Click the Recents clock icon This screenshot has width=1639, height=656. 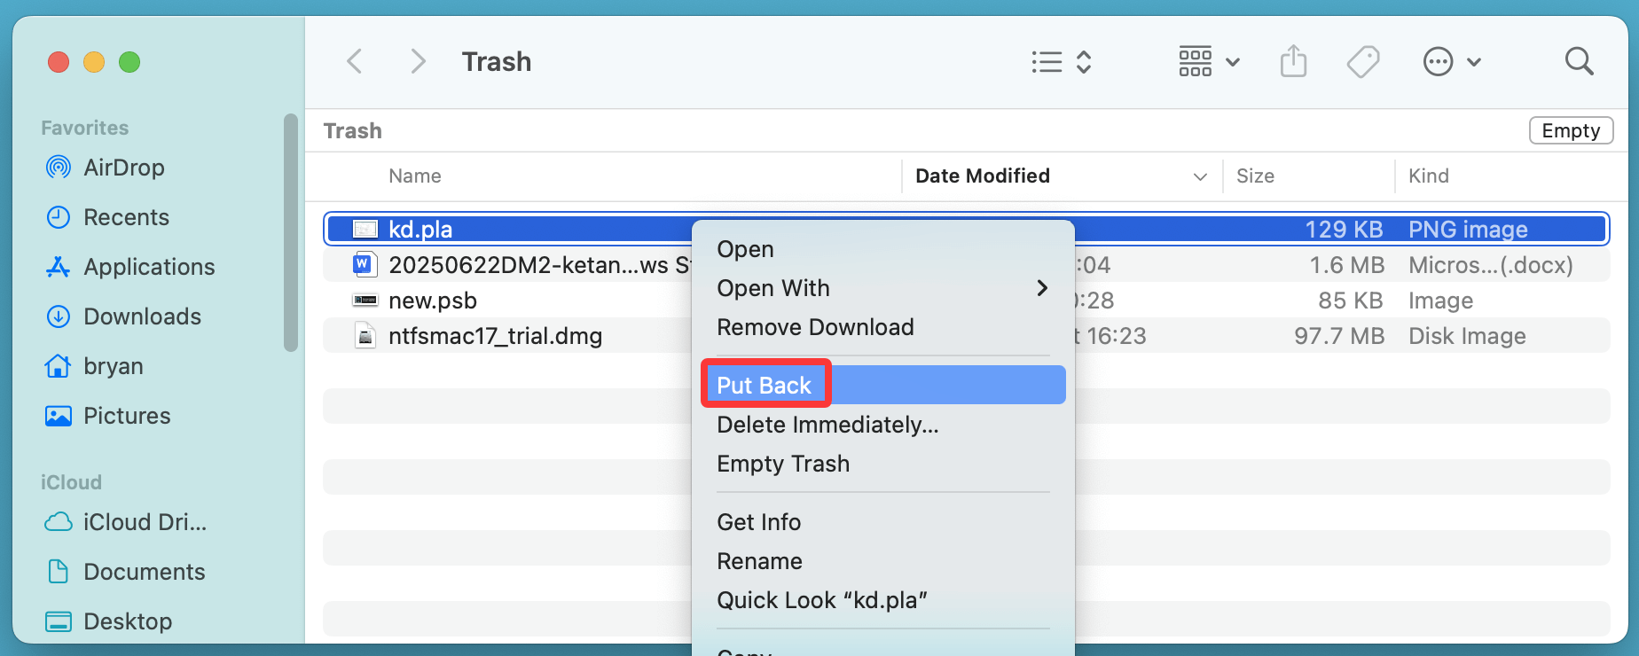click(59, 217)
